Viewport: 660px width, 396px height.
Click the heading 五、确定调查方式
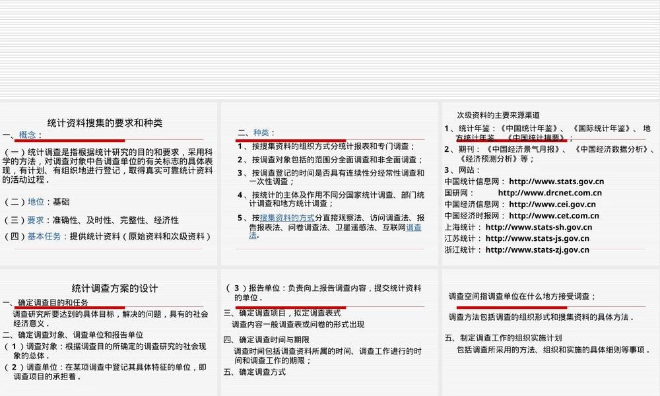pos(255,372)
